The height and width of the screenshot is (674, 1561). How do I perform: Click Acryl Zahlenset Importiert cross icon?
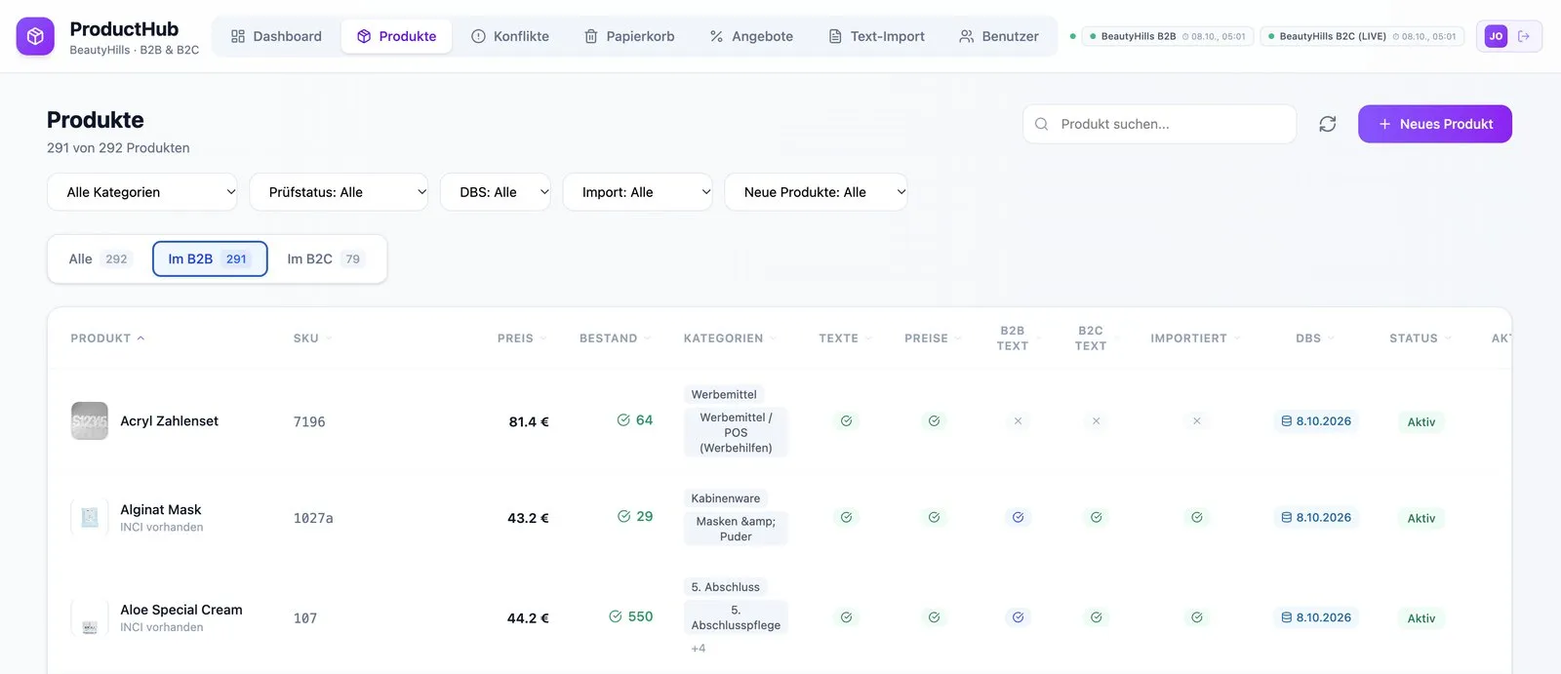1196,421
